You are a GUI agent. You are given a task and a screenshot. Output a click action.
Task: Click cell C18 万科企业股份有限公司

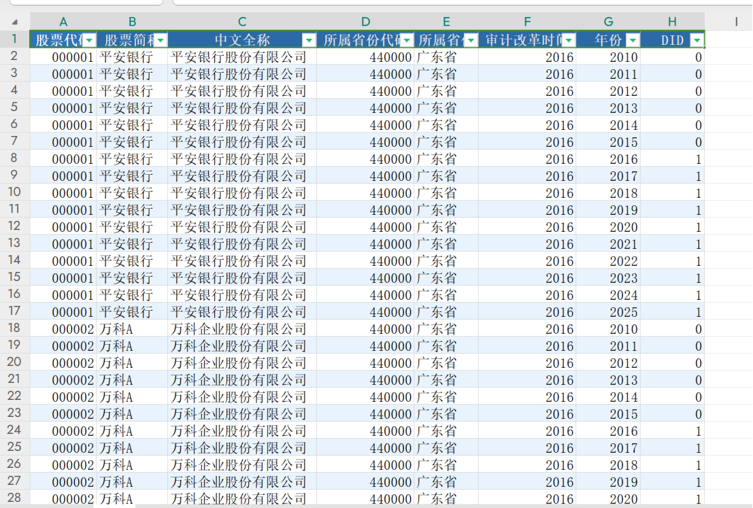pos(242,329)
